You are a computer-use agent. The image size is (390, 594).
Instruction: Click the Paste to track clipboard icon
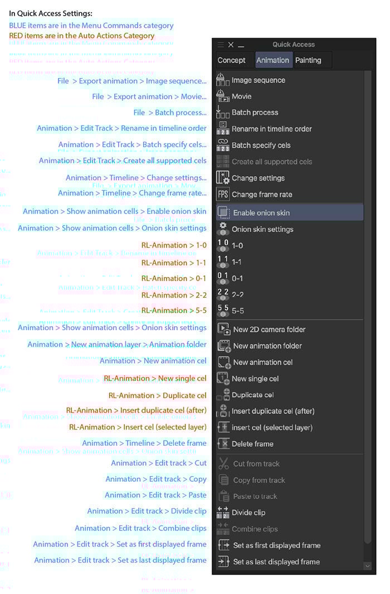click(223, 496)
